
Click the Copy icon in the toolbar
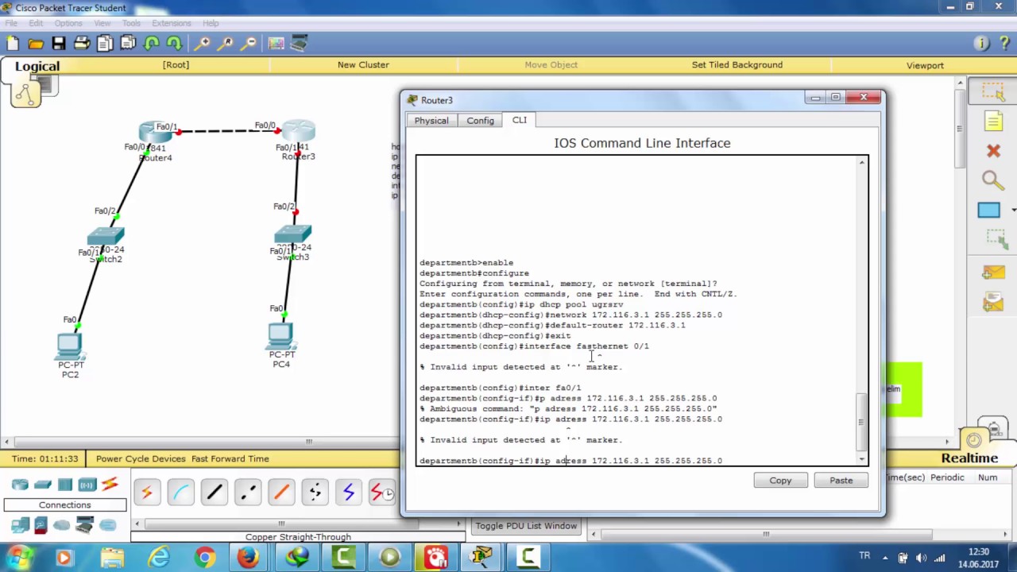(105, 44)
